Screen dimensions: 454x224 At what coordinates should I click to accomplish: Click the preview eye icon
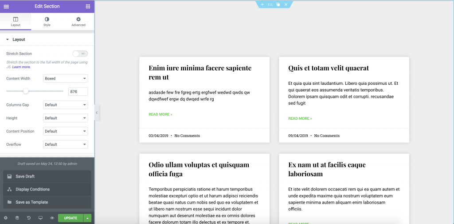pos(52,218)
